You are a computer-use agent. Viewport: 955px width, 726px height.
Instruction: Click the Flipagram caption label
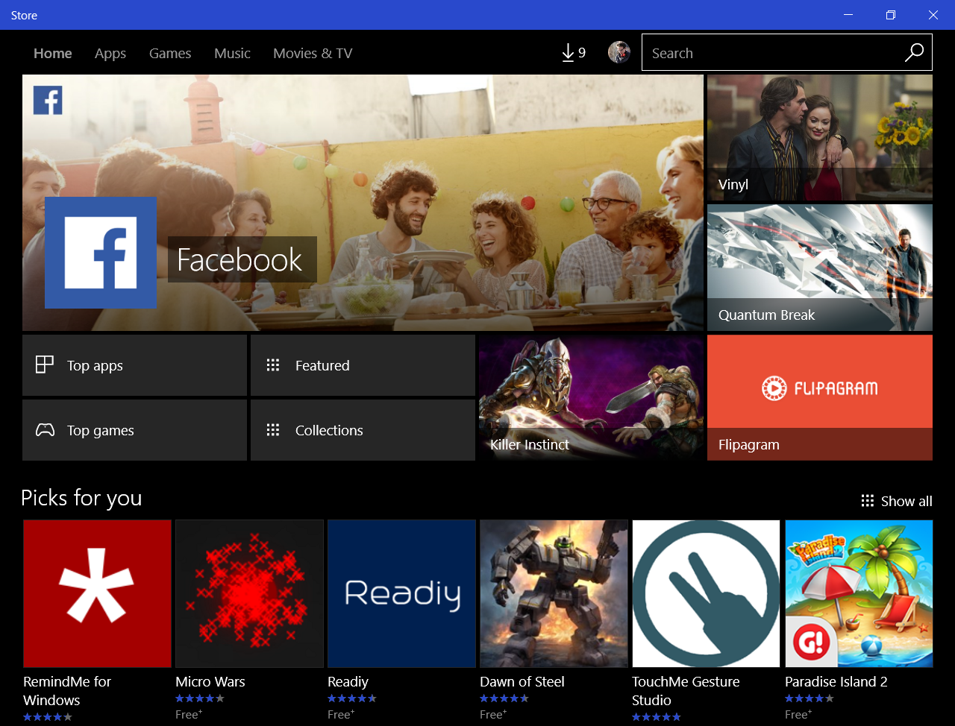pyautogui.click(x=749, y=444)
